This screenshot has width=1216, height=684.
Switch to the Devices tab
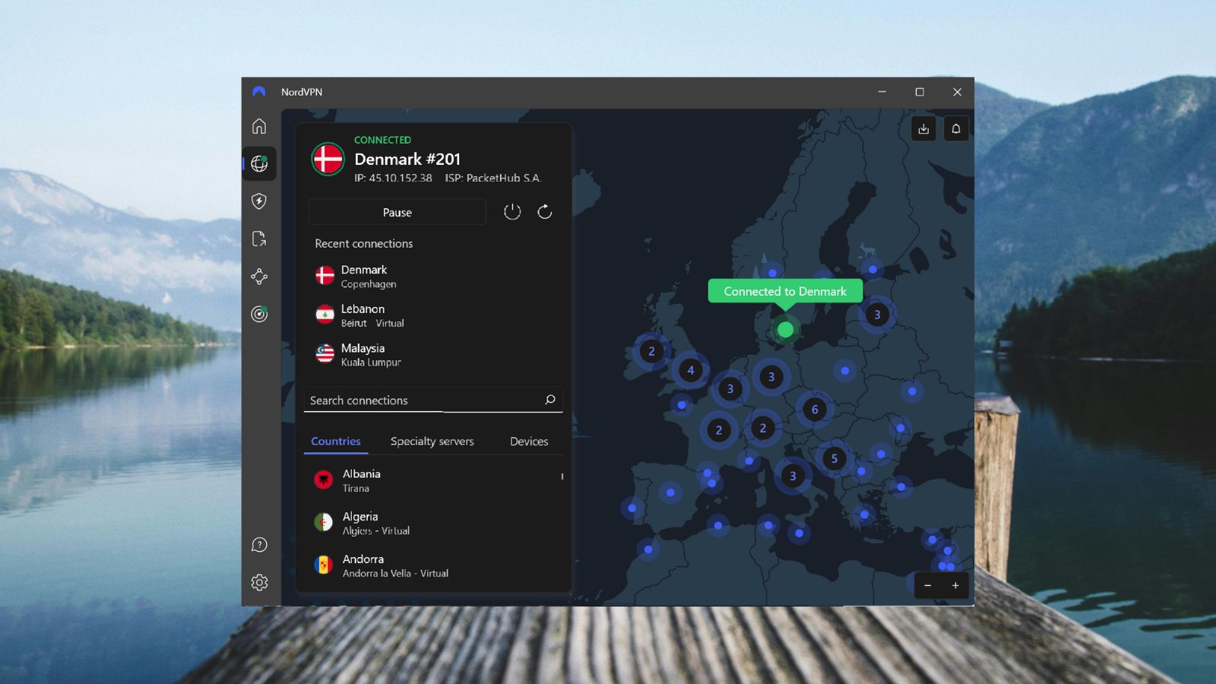pos(529,441)
